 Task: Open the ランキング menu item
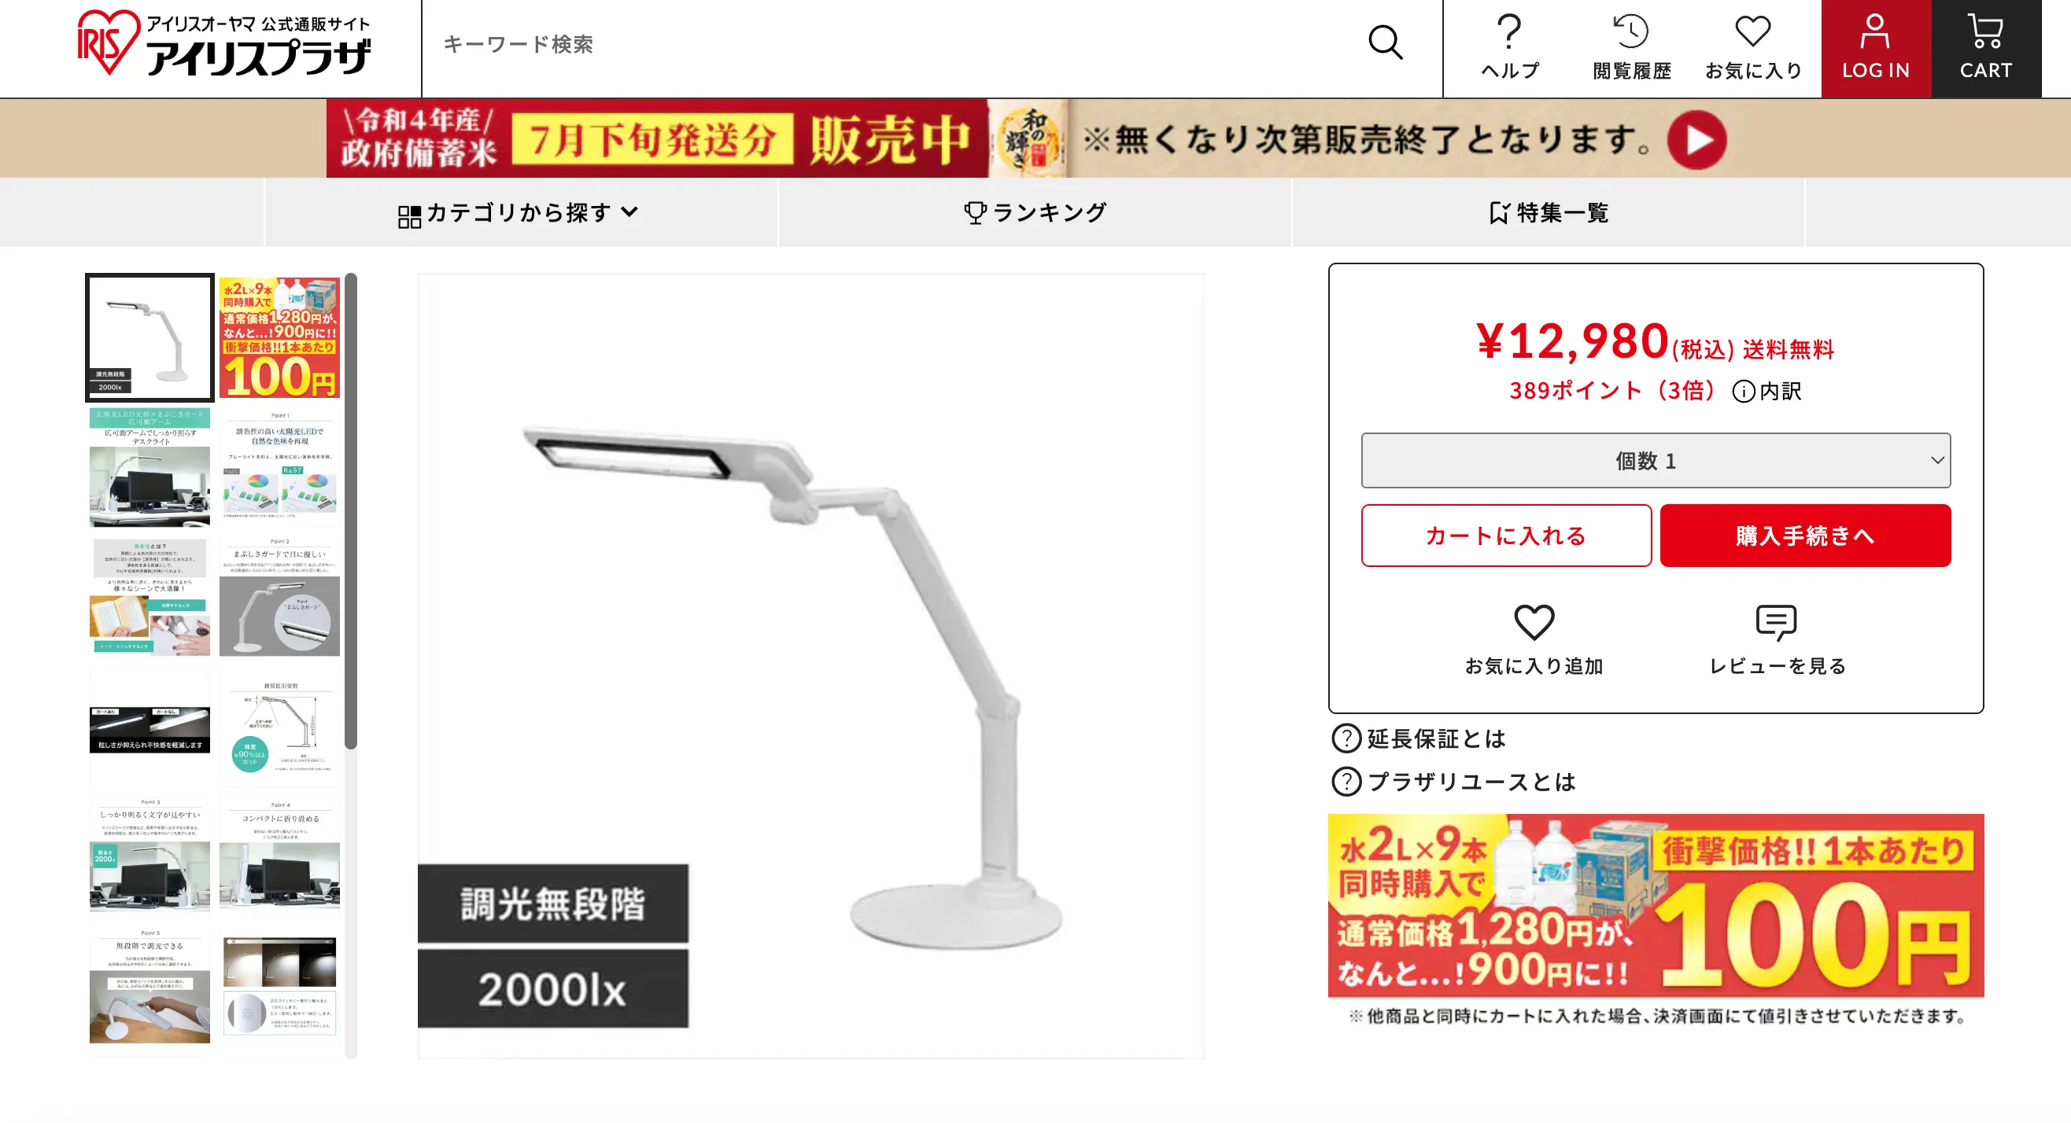pos(1035,213)
